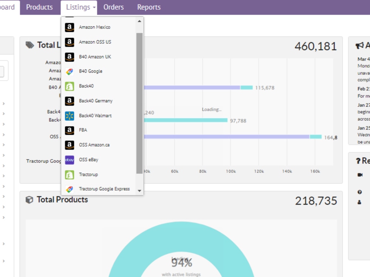The image size is (370, 277).
Task: Click the 97,788 listings bar
Action: pos(186,120)
